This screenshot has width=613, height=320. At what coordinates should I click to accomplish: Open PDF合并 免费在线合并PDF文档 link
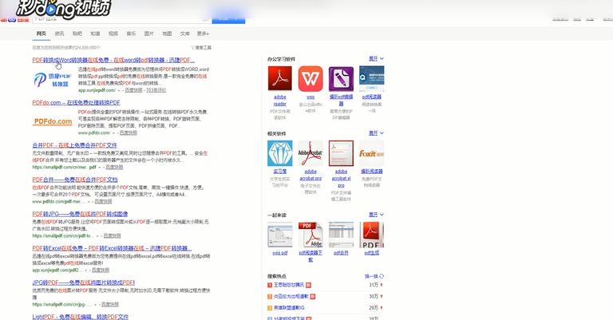point(75,180)
